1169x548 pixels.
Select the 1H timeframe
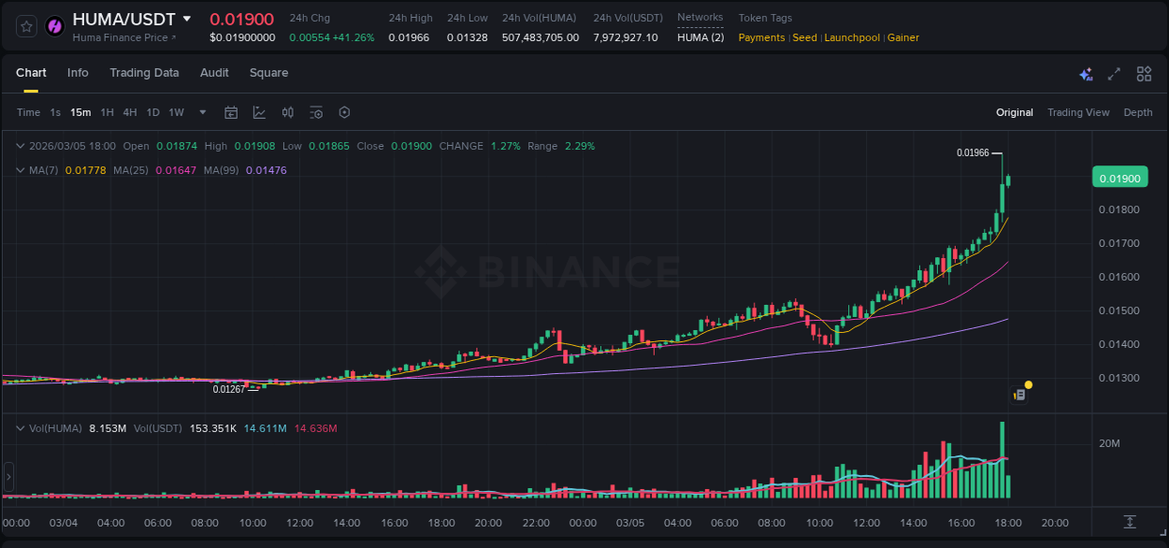tap(107, 112)
